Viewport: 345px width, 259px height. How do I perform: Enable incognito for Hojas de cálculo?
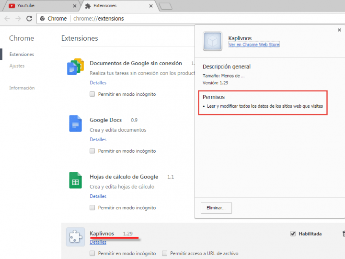point(92,207)
